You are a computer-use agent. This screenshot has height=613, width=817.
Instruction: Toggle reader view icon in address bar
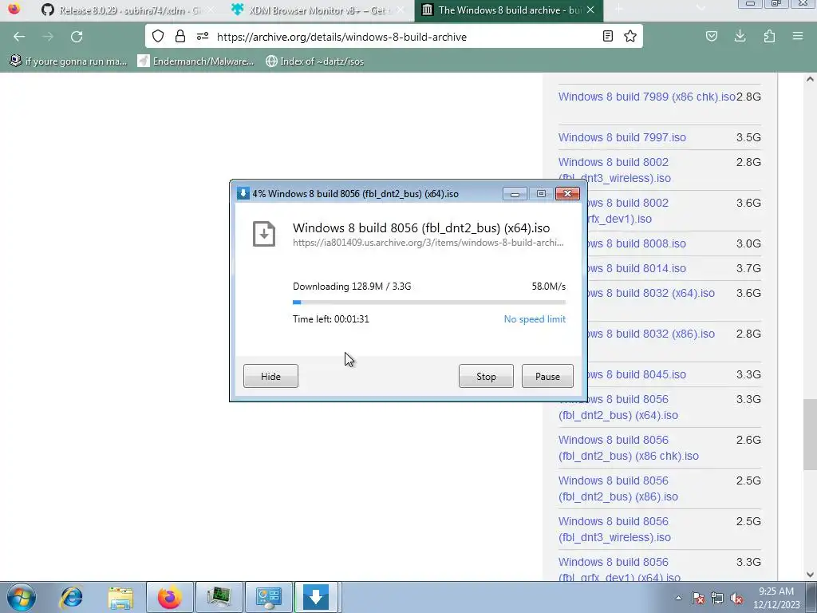click(607, 36)
